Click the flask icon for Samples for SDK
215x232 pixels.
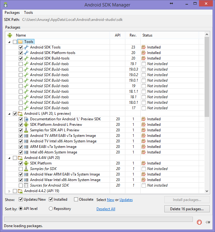coord(26,169)
